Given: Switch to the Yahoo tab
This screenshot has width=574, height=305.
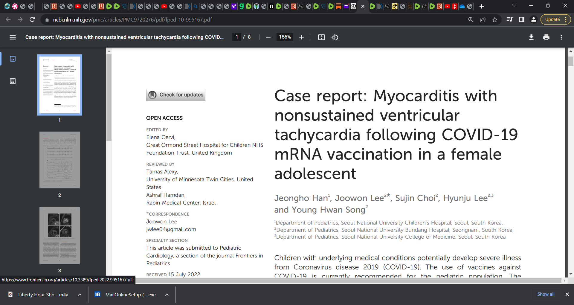Looking at the screenshot, I should pyautogui.click(x=234, y=6).
